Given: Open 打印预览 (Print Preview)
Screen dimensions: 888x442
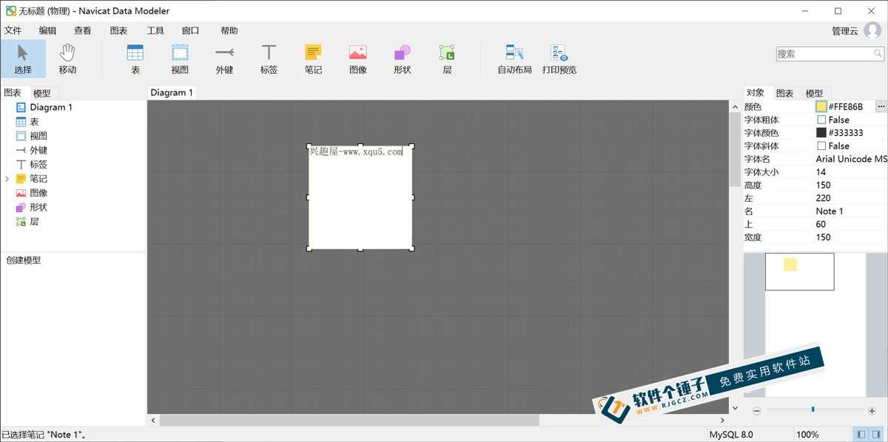Looking at the screenshot, I should click(559, 58).
